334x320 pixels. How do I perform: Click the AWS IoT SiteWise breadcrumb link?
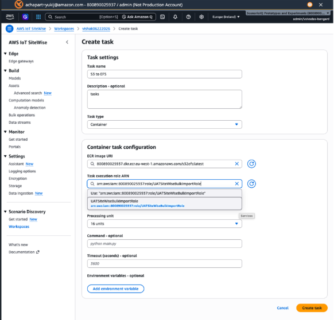pyautogui.click(x=31, y=29)
